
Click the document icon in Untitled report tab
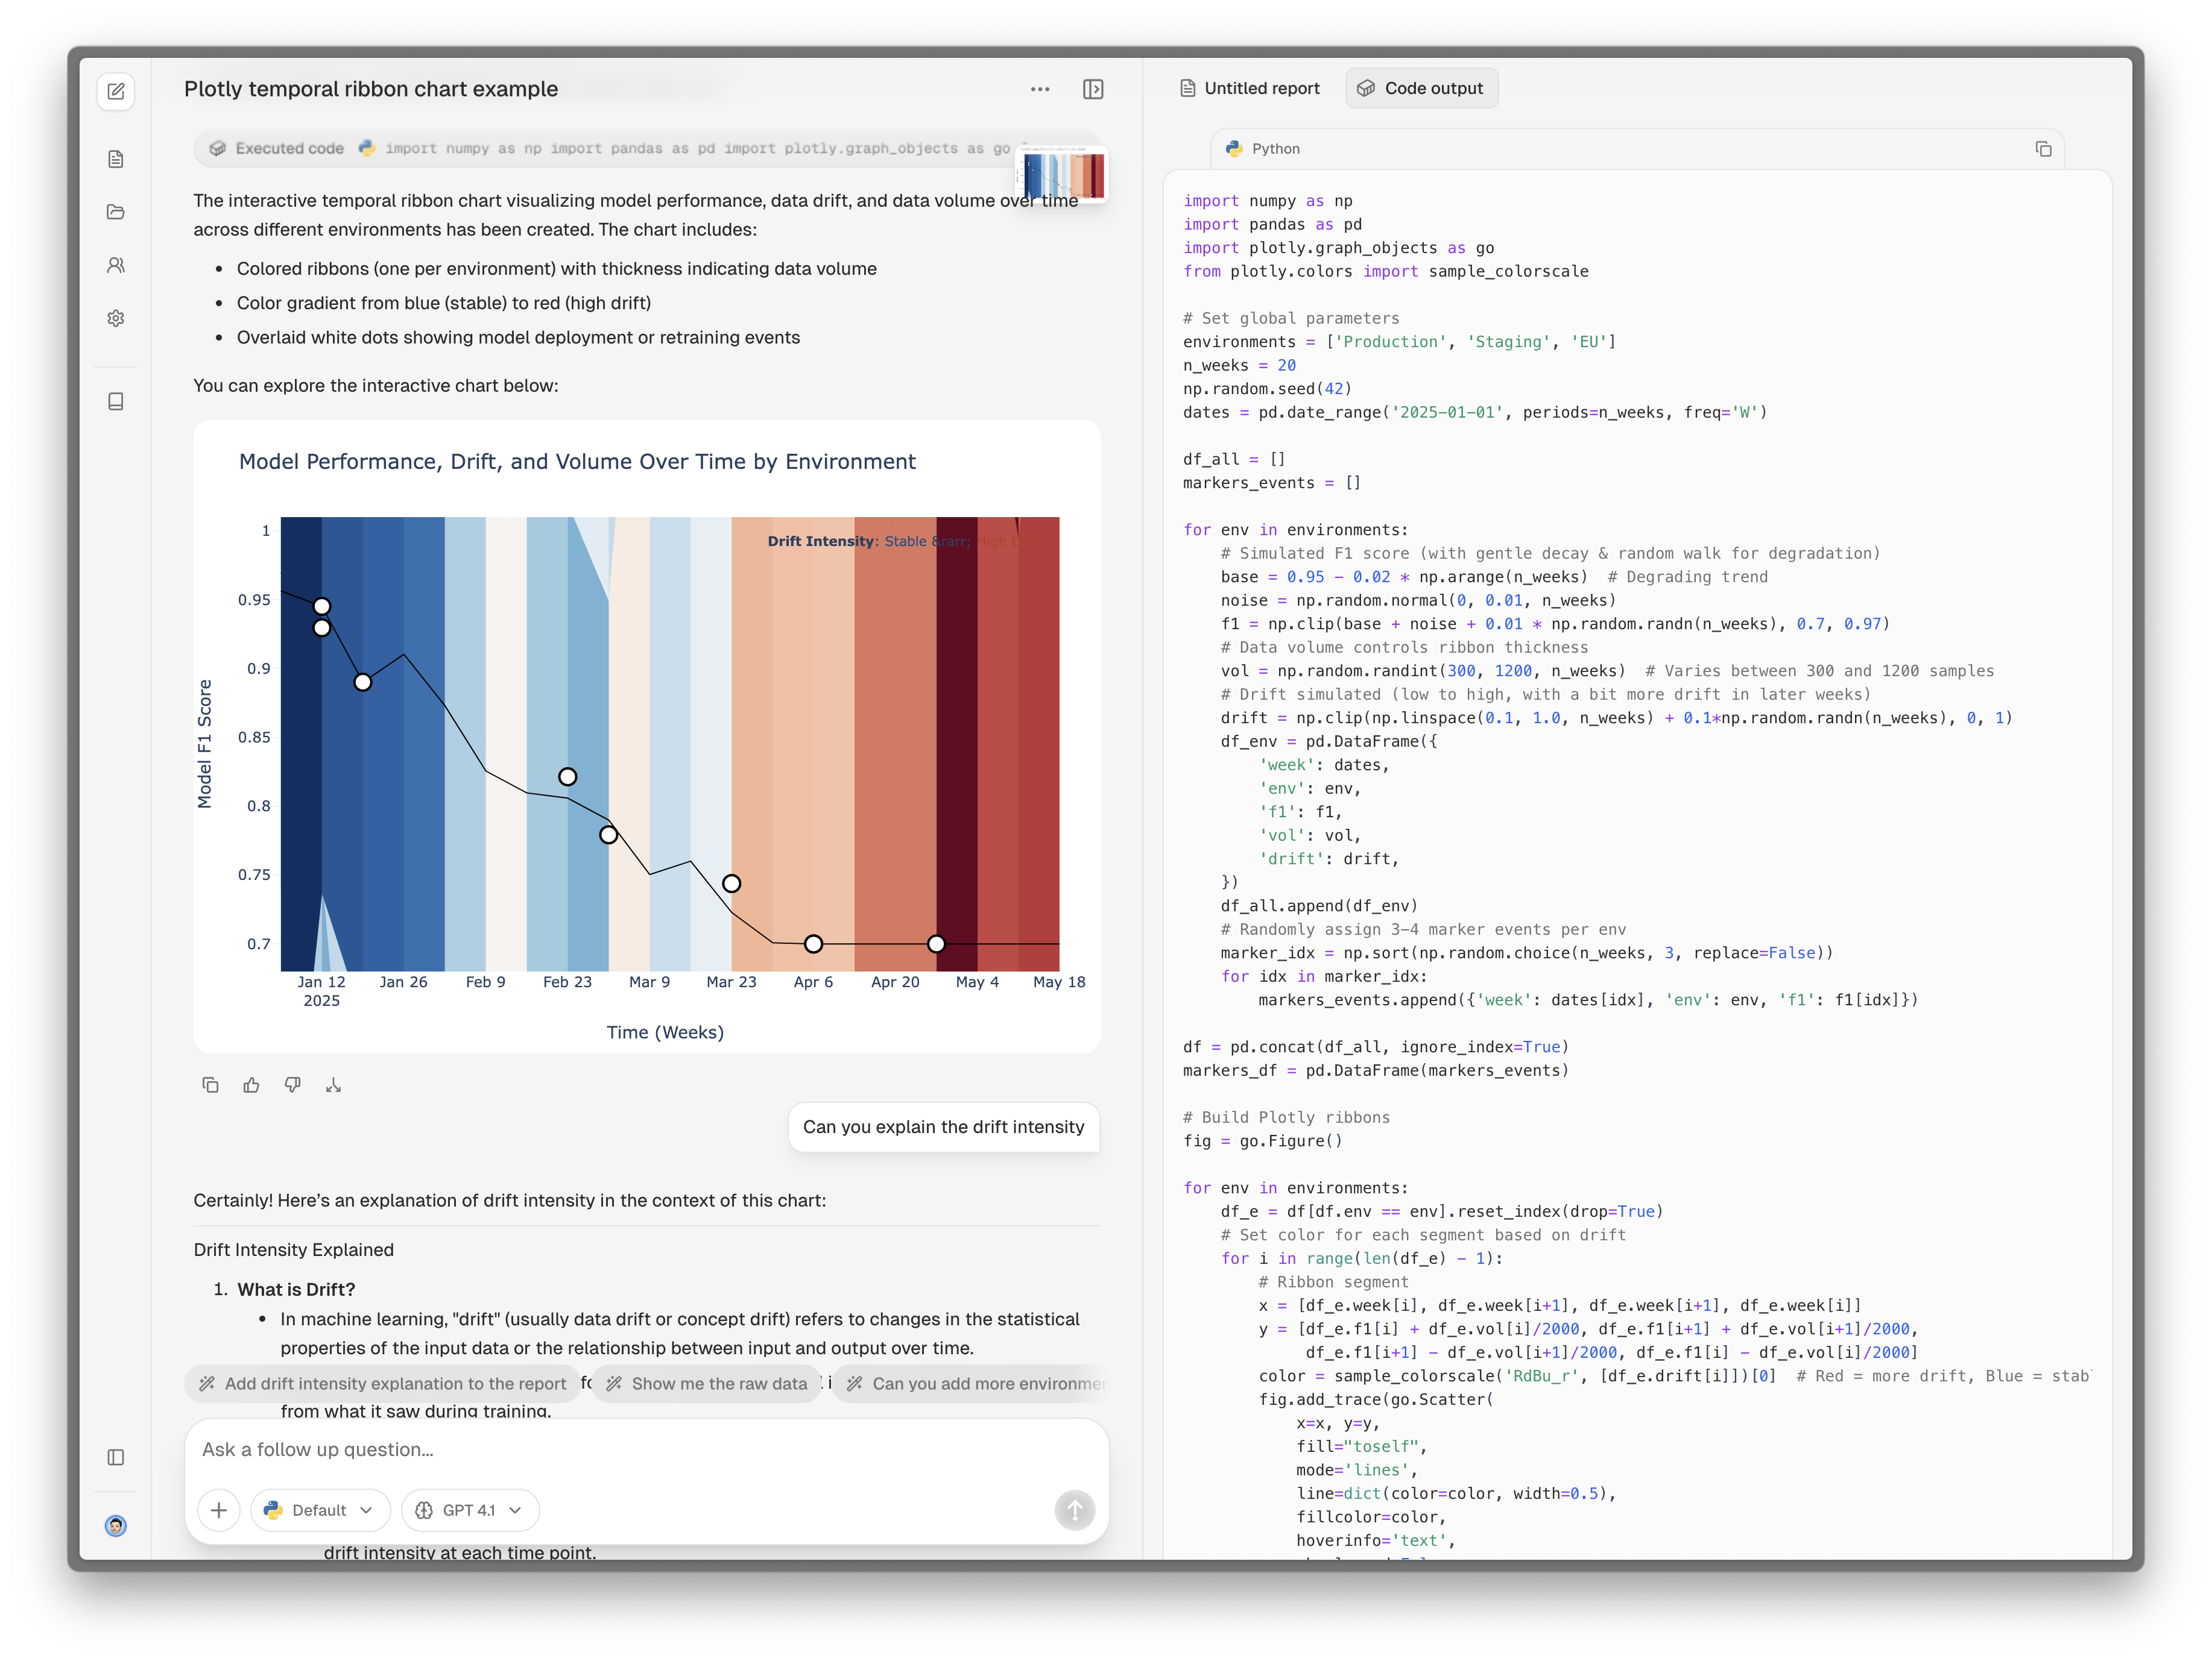click(1187, 88)
